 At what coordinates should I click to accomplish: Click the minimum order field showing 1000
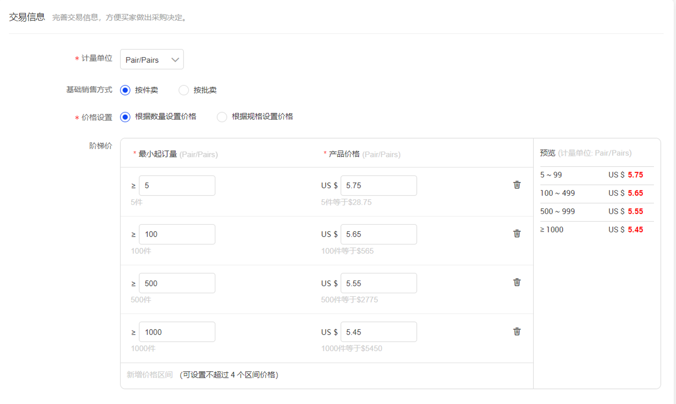pyautogui.click(x=177, y=332)
